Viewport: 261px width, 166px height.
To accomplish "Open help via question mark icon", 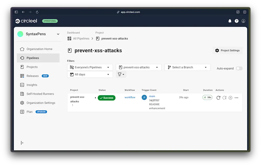I will coord(237,21).
